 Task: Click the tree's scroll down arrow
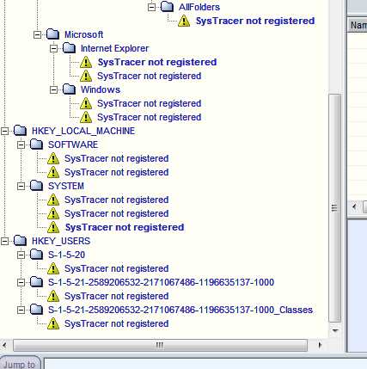pos(334,330)
